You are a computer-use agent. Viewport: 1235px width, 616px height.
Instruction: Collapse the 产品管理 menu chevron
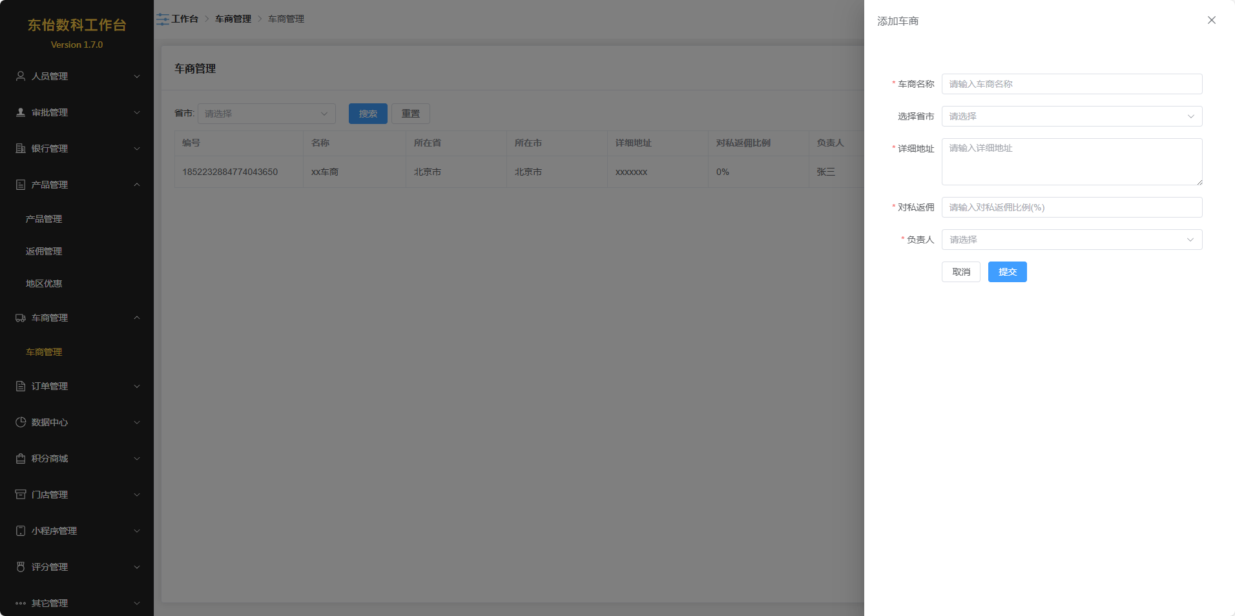point(137,185)
